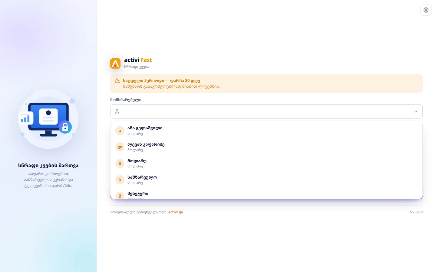Screen dimensions: 436x272
Task: Choose the მოლარე user option
Action: pos(266,163)
